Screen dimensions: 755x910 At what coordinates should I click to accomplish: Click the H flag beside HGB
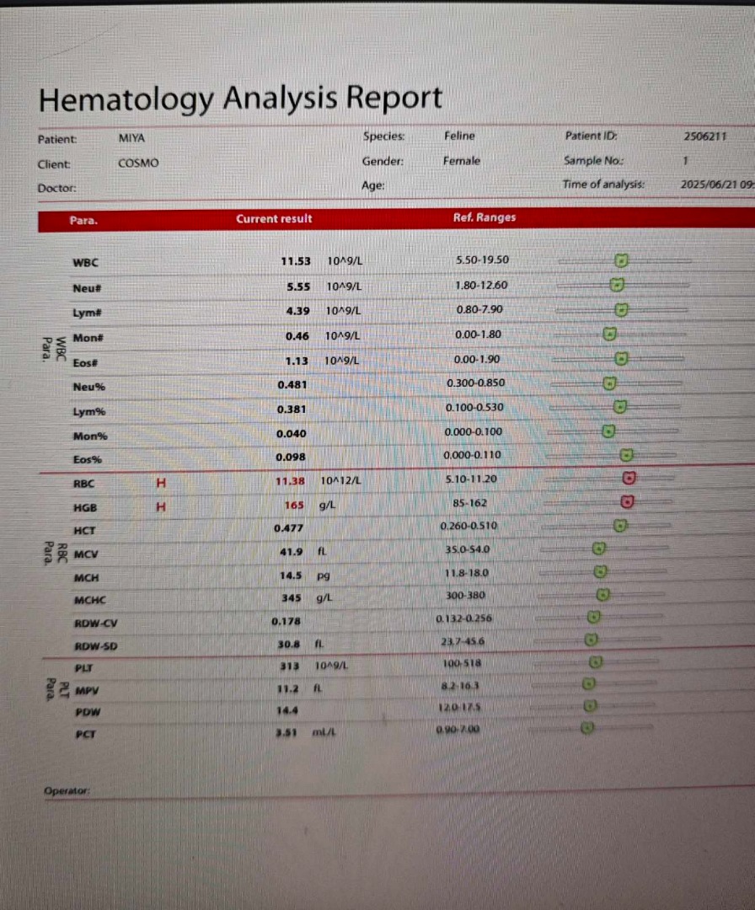[x=161, y=506]
